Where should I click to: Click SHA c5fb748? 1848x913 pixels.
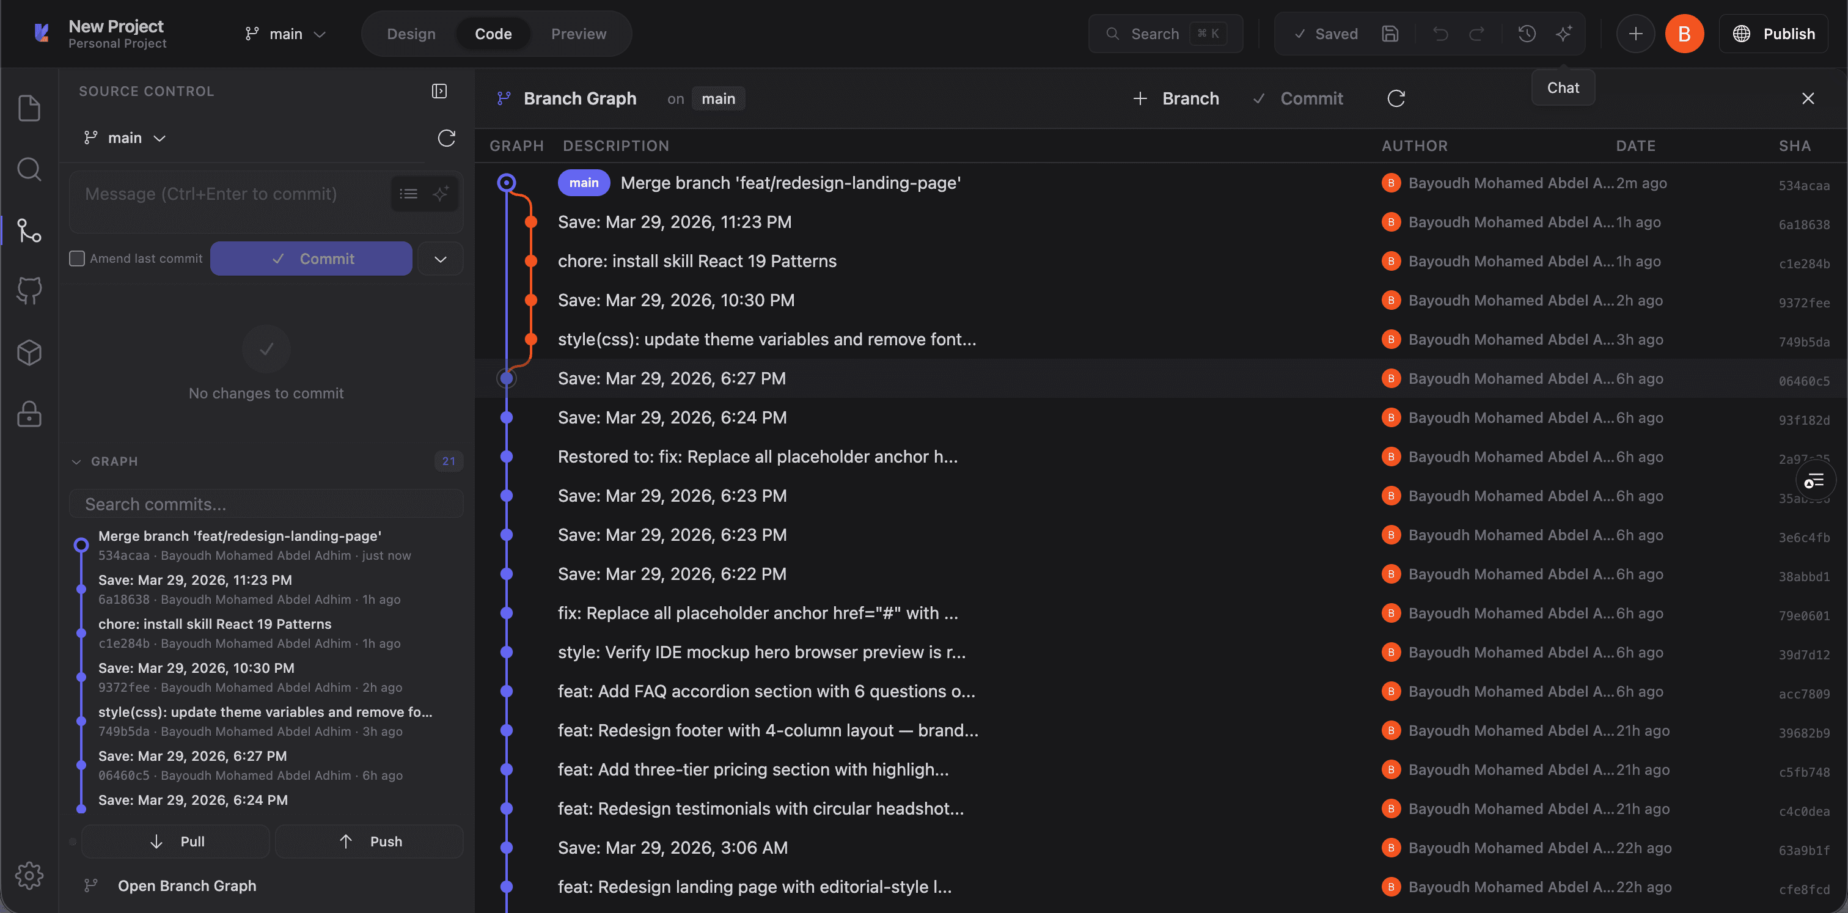(1803, 772)
